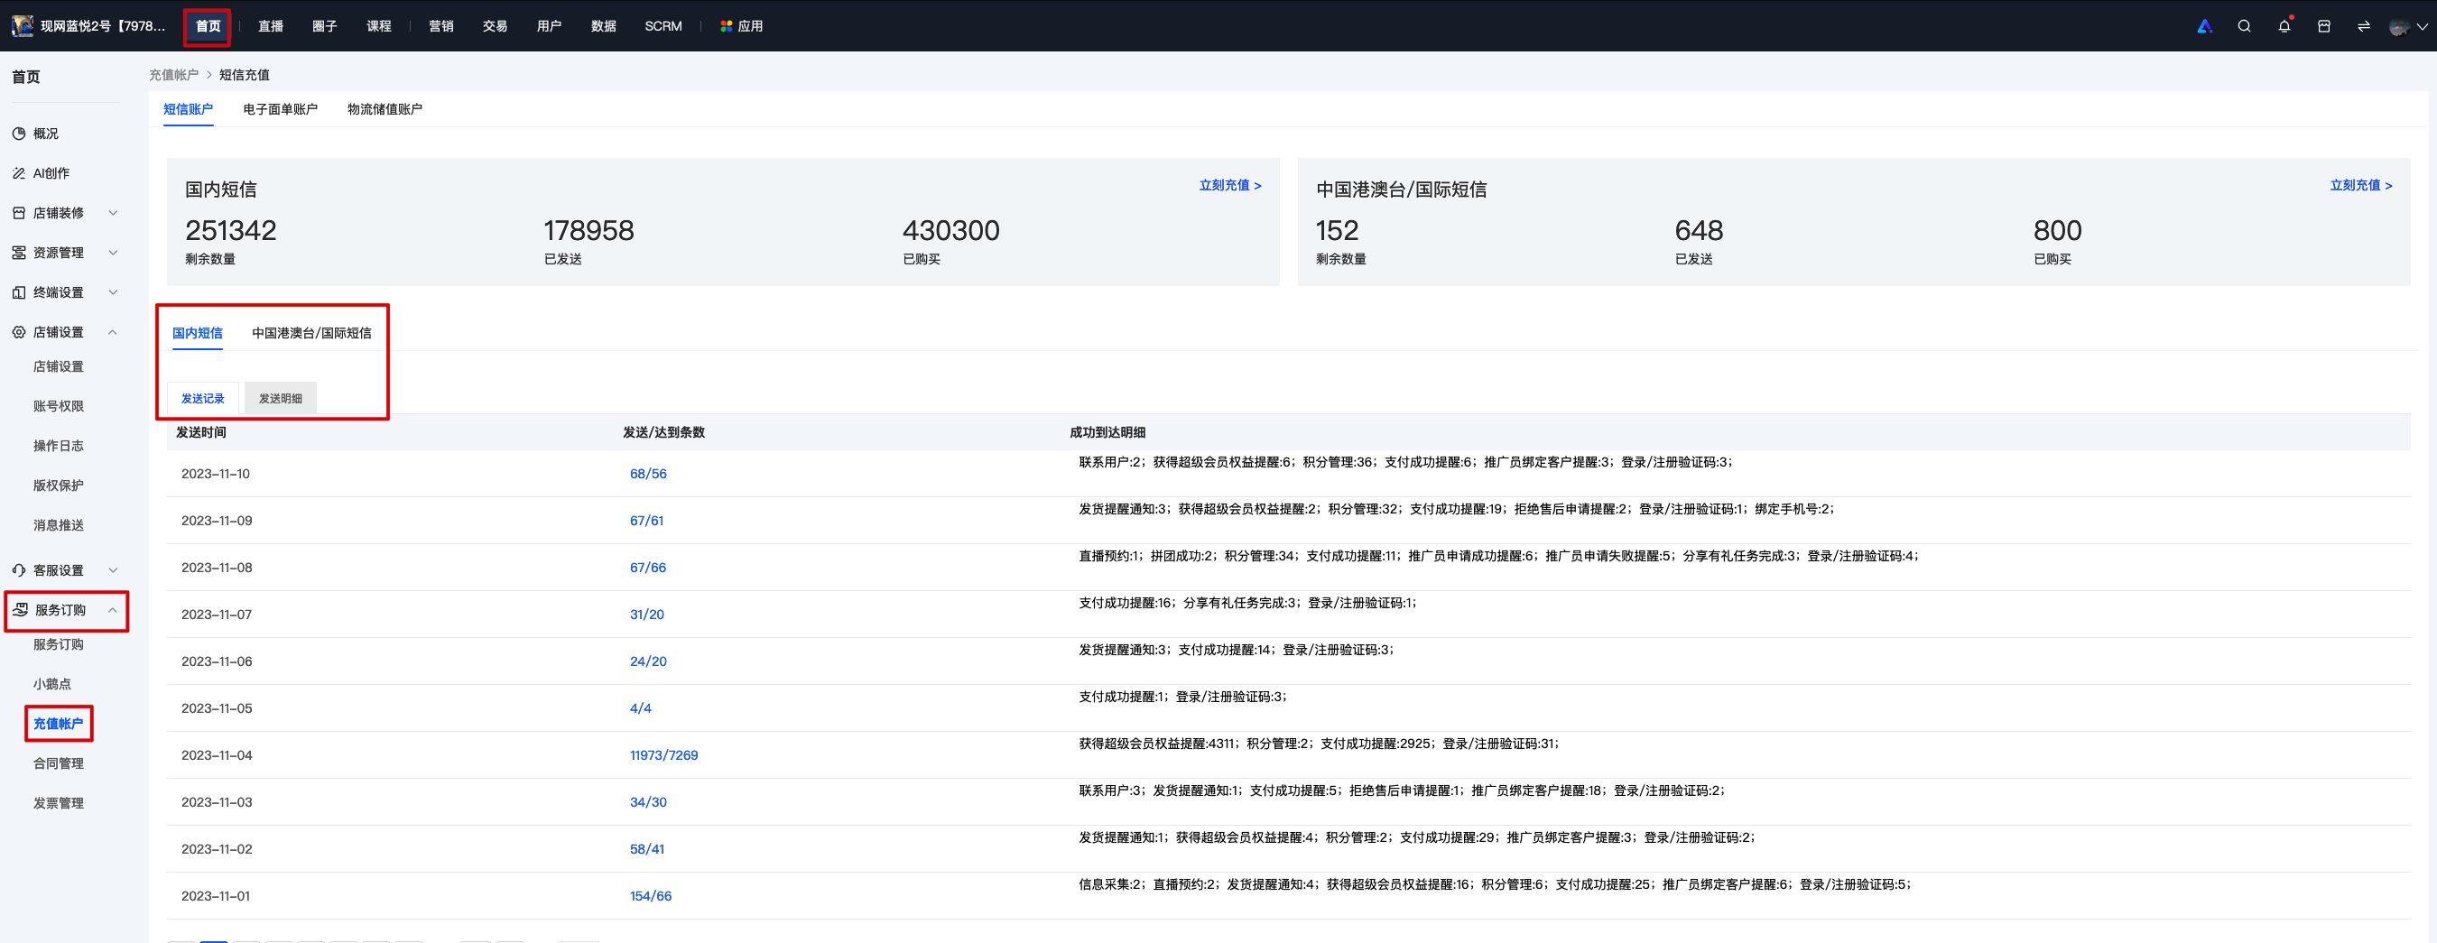Open the 154/66 link for 2023-11-01
Image resolution: width=2437 pixels, height=943 pixels.
[651, 896]
